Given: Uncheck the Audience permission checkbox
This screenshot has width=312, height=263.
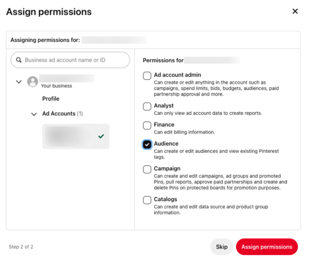Looking at the screenshot, I should tap(147, 144).
